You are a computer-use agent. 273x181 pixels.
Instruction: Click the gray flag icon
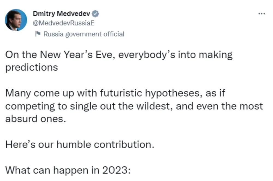point(38,34)
